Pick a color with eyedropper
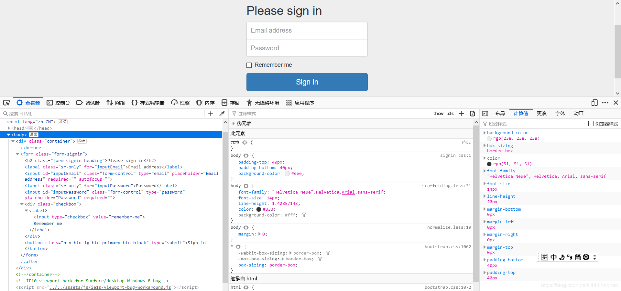The height and width of the screenshot is (291, 621). tap(222, 114)
